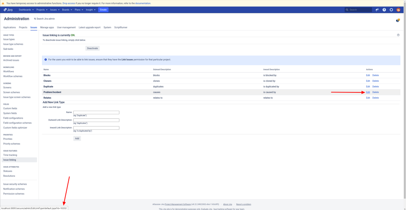406x210 pixels.
Task: Click the Inward Link Description field
Action: [x=96, y=128]
